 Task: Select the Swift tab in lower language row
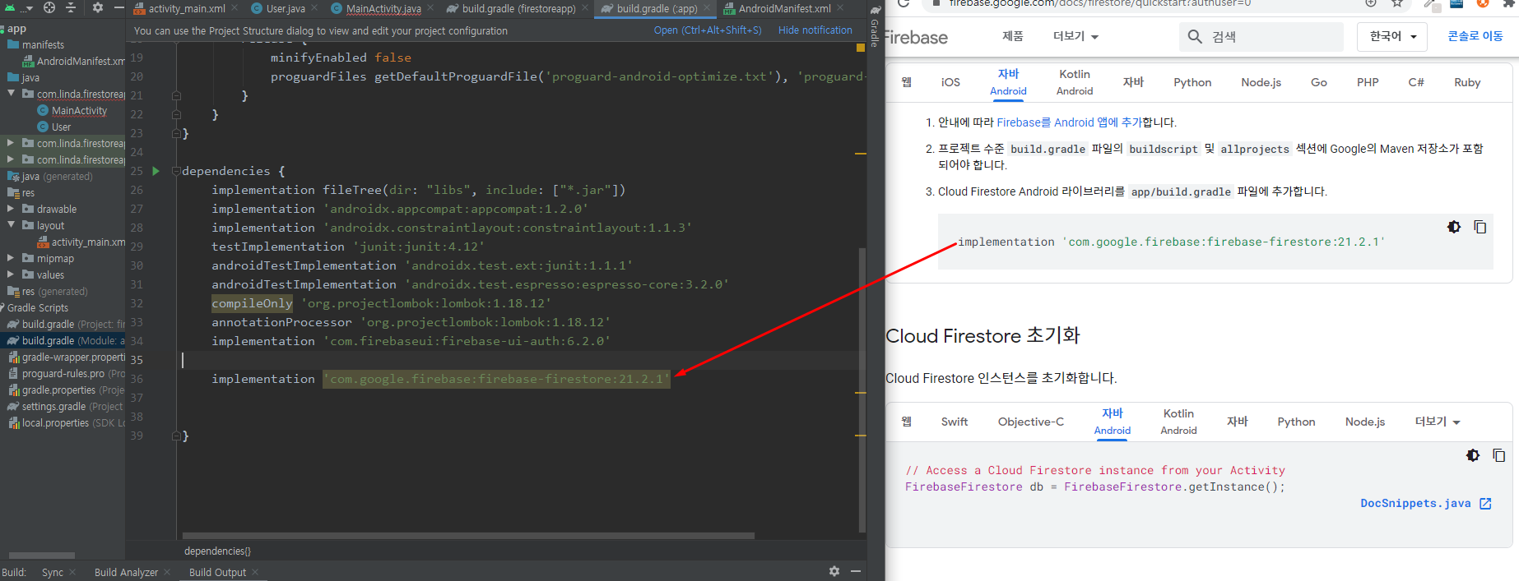pos(955,422)
